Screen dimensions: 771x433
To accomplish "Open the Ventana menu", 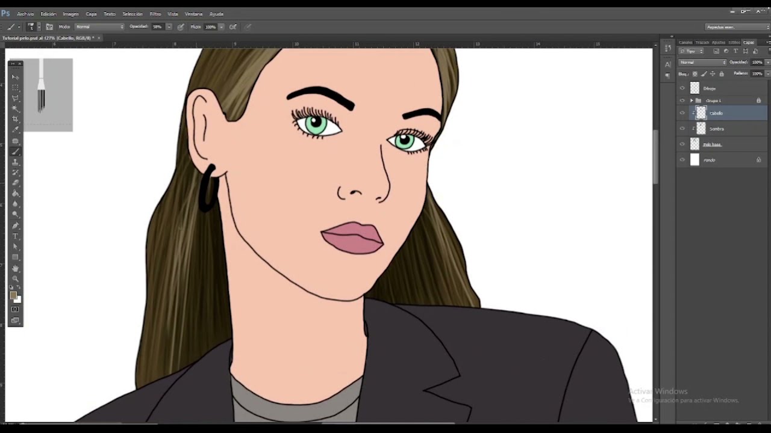I will pos(193,14).
